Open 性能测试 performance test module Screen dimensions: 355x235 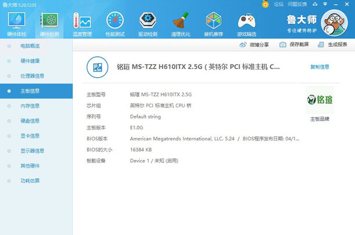[115, 23]
